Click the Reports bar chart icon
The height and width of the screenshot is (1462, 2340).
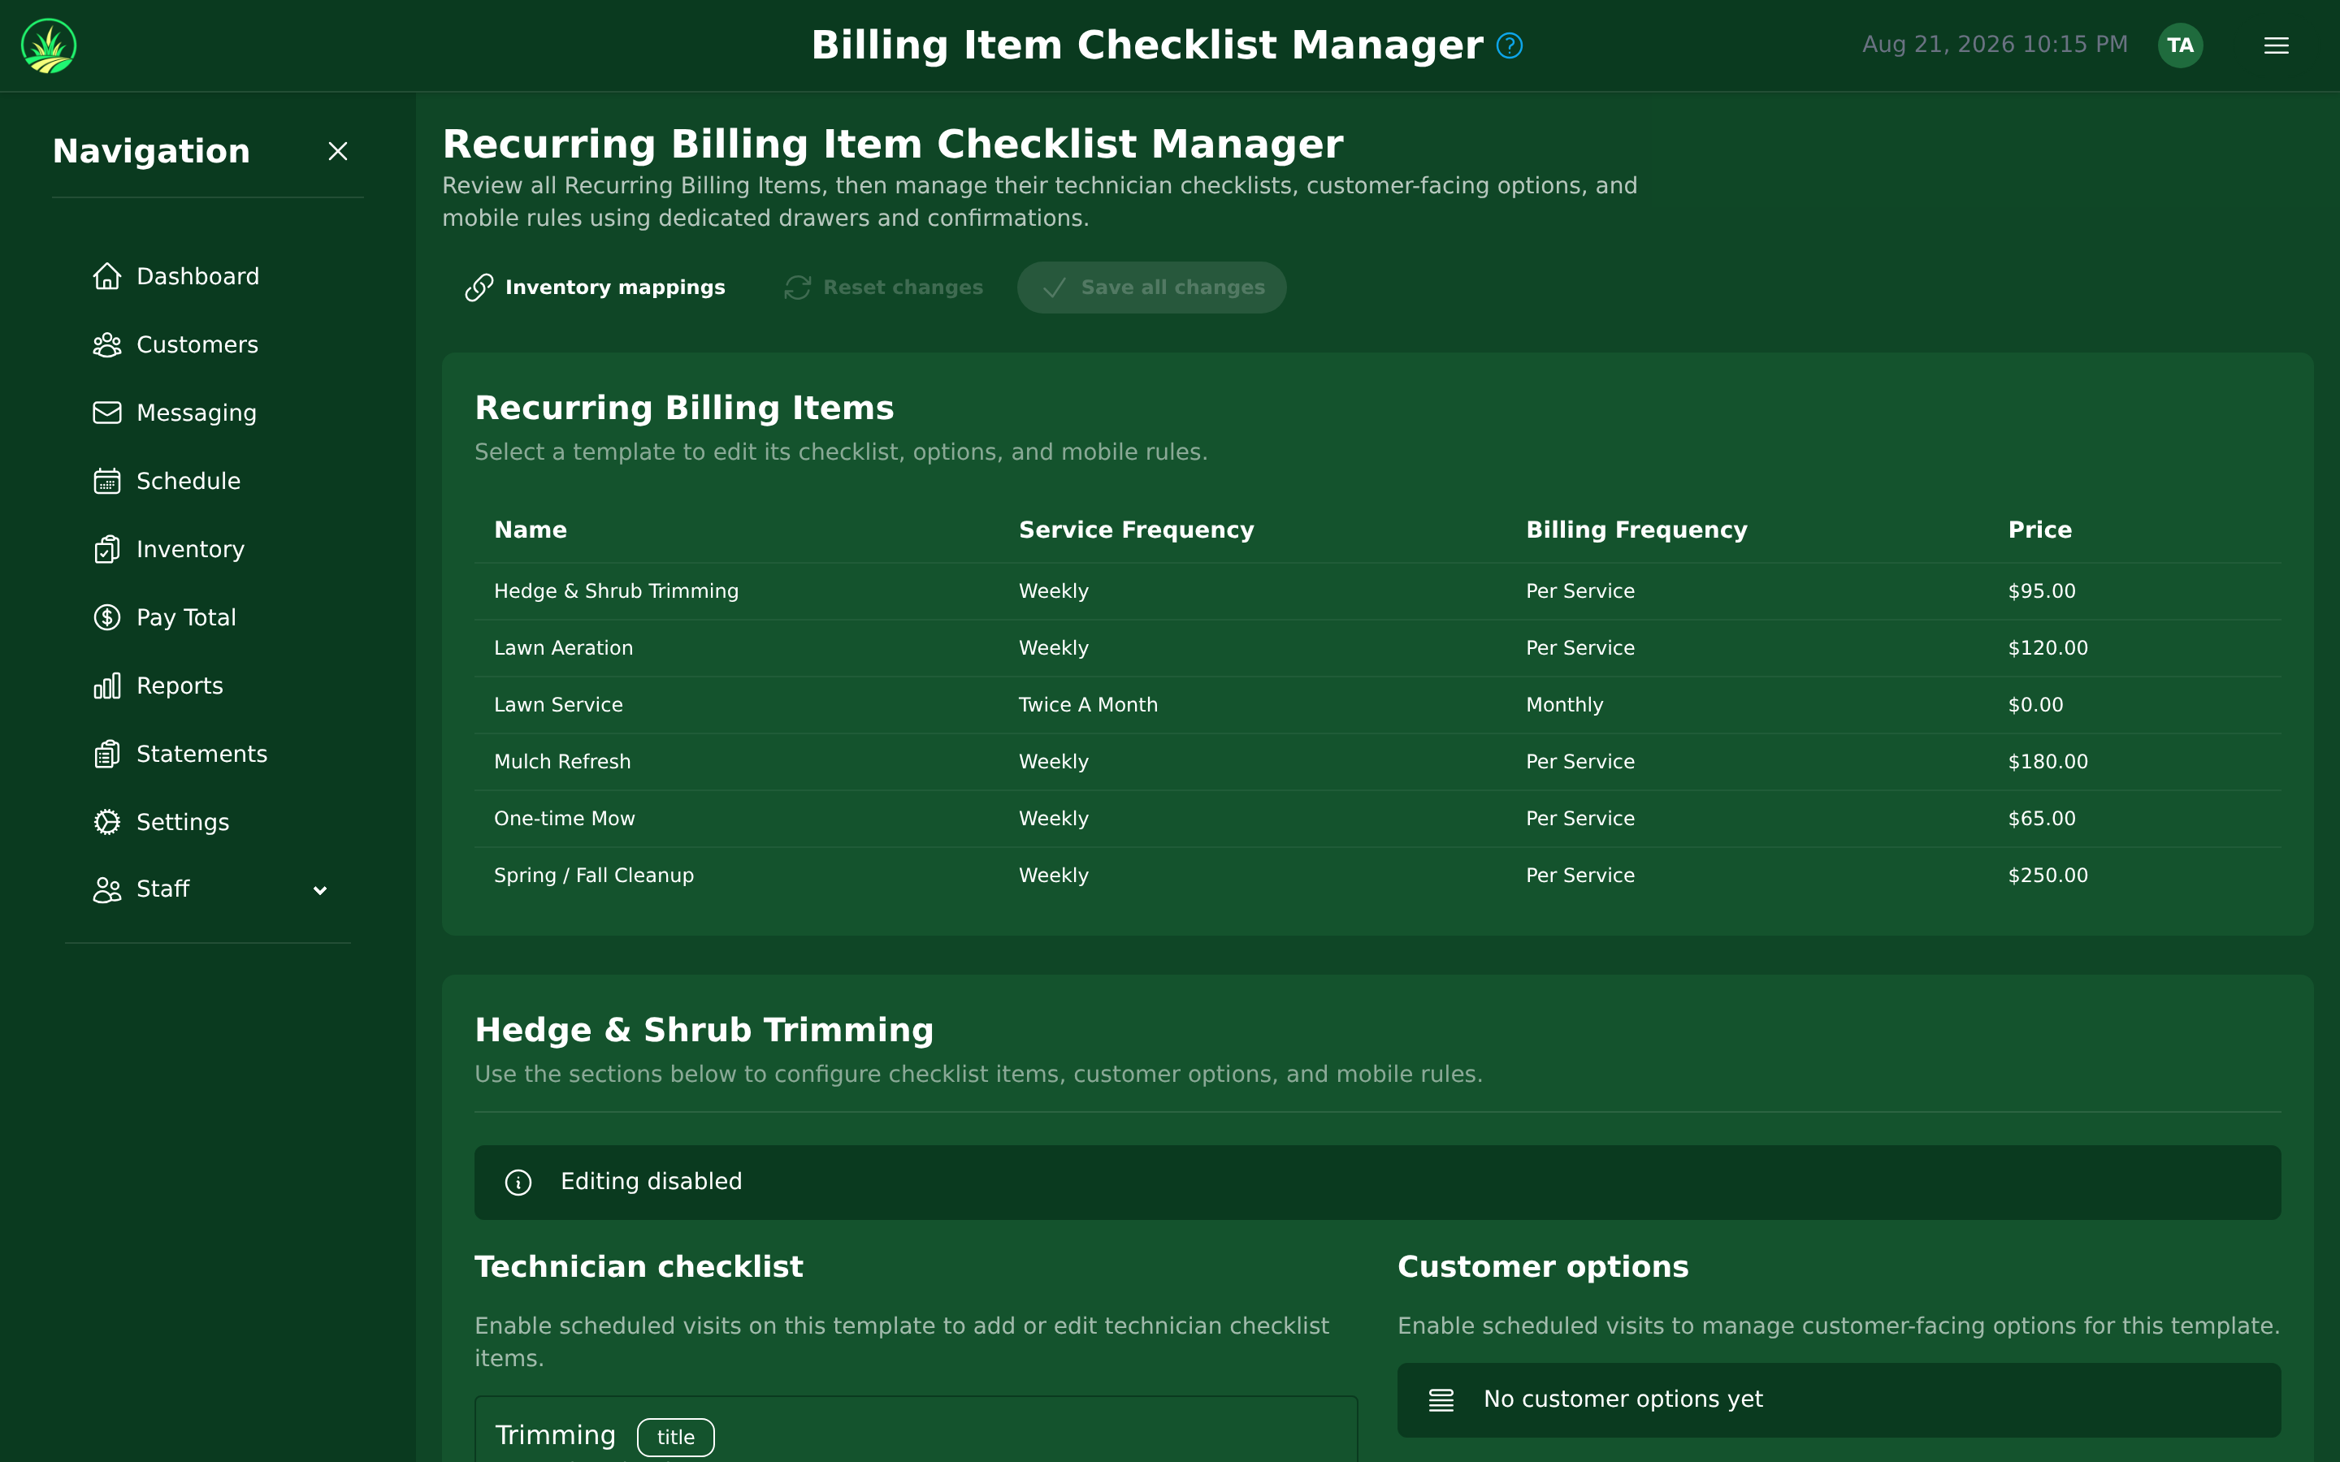106,686
